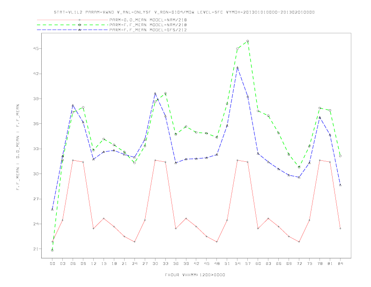Click x-axis hour label 72
Screen dimensions: 371x287
coord(299,264)
